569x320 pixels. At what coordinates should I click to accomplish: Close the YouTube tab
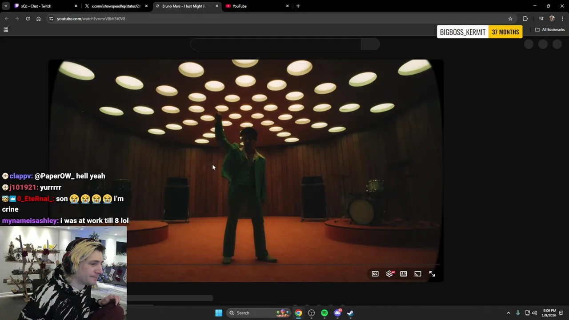[x=287, y=6]
